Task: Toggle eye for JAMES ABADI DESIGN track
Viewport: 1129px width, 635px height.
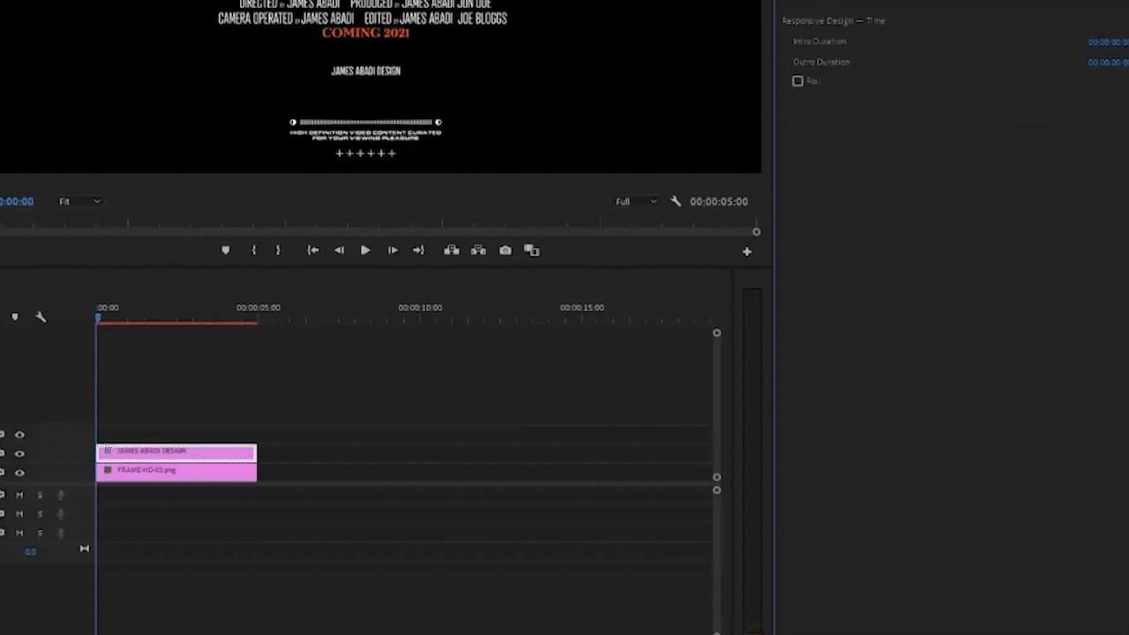Action: point(19,453)
